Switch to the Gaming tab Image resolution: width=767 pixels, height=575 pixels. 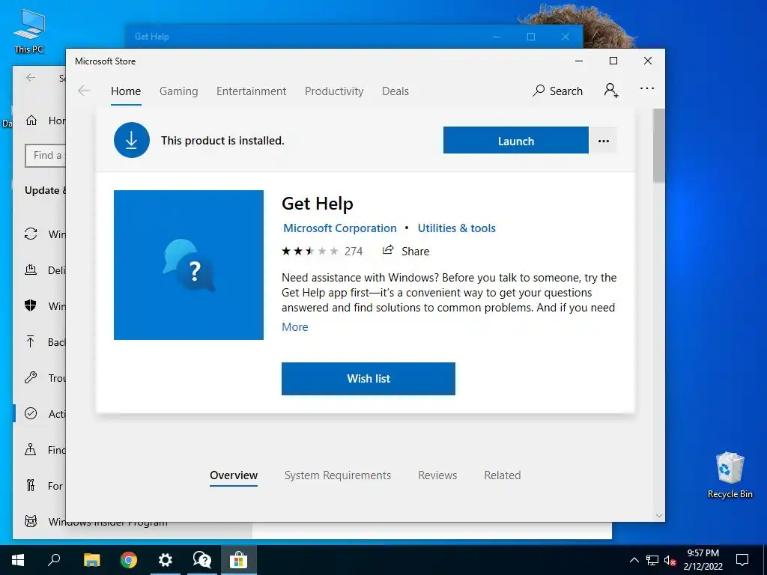[178, 91]
